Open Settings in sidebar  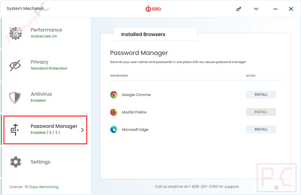46,162
